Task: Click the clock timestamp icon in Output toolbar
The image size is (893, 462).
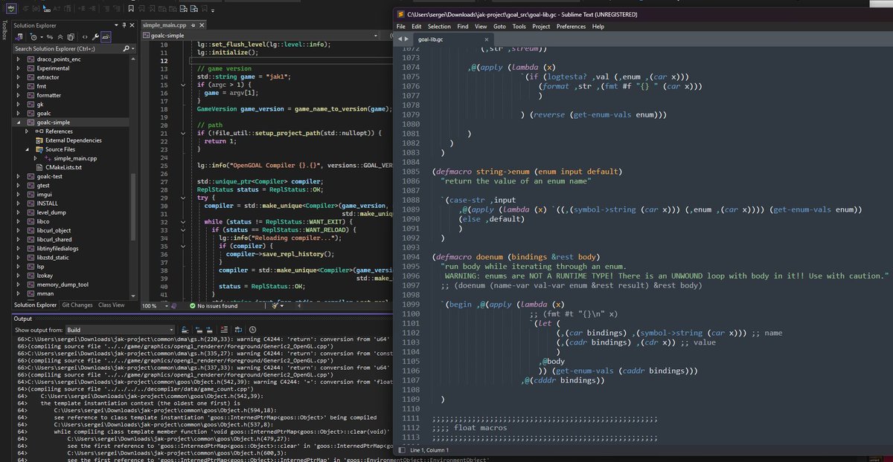Action: click(252, 330)
